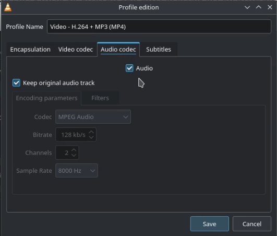Screen dimensions: 277x236
Task: Click the VLC cone icon in title bar
Action: point(8,7)
